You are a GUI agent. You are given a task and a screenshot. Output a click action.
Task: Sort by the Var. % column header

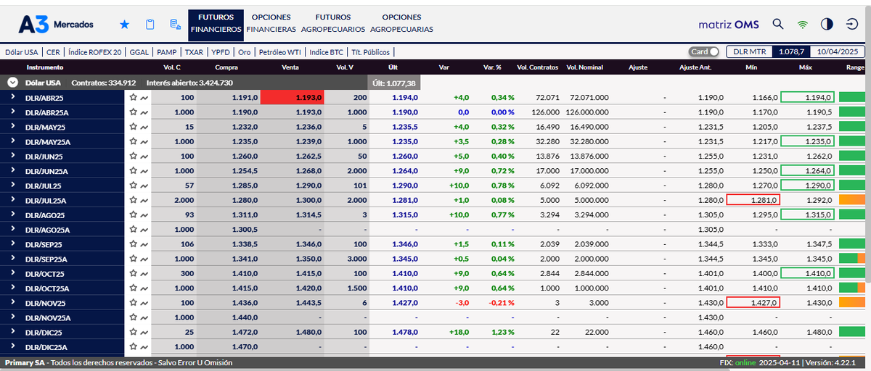coord(492,67)
